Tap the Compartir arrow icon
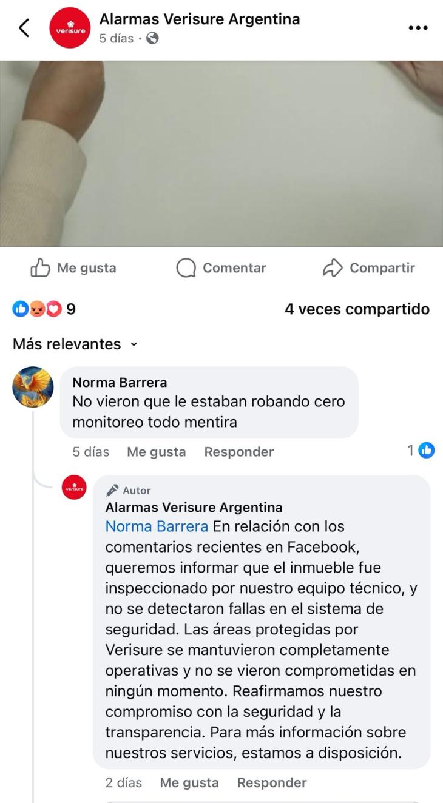 [x=333, y=268]
